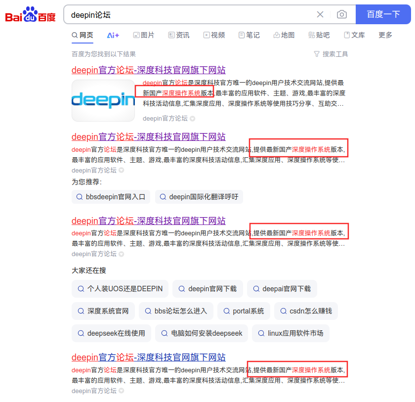The height and width of the screenshot is (402, 415).
Task: Switch to the 文库 tab
Action: point(354,35)
